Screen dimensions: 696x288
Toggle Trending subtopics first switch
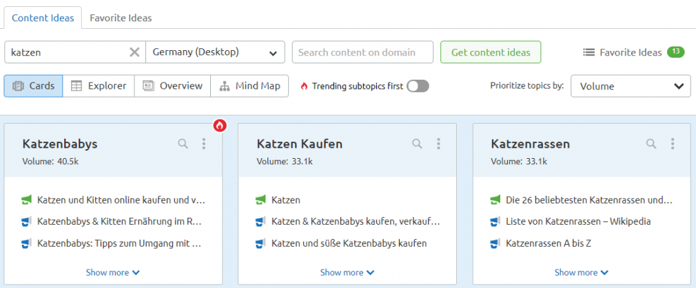(x=418, y=86)
